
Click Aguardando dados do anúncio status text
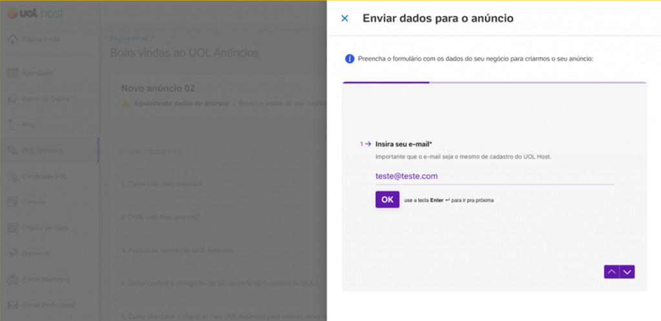[181, 104]
